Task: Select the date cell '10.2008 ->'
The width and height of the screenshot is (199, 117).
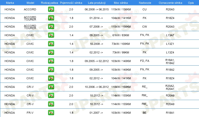Action: coord(96,44)
